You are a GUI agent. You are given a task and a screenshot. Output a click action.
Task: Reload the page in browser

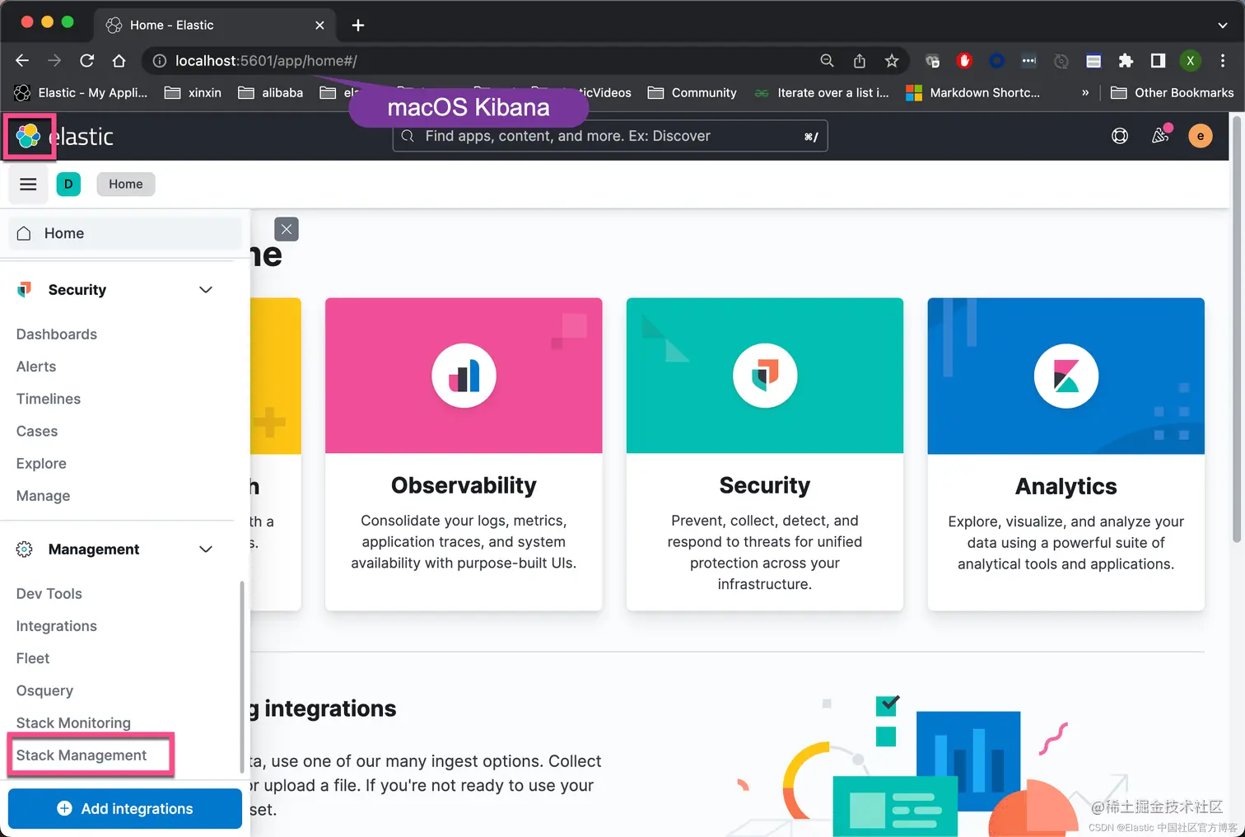tap(86, 60)
